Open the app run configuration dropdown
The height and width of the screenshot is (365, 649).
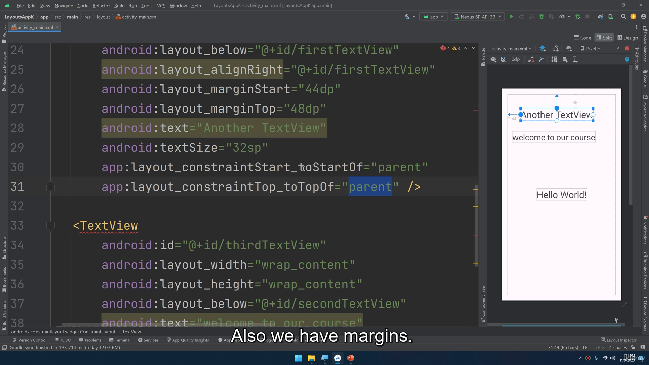coord(434,17)
